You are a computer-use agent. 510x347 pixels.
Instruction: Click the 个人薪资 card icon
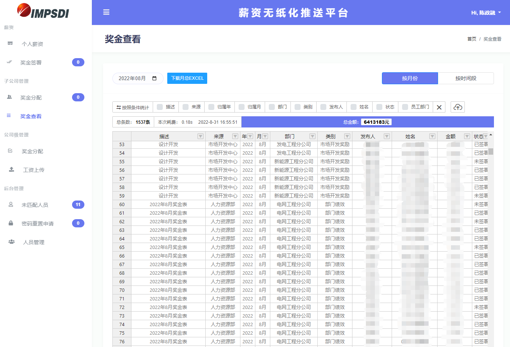10,43
